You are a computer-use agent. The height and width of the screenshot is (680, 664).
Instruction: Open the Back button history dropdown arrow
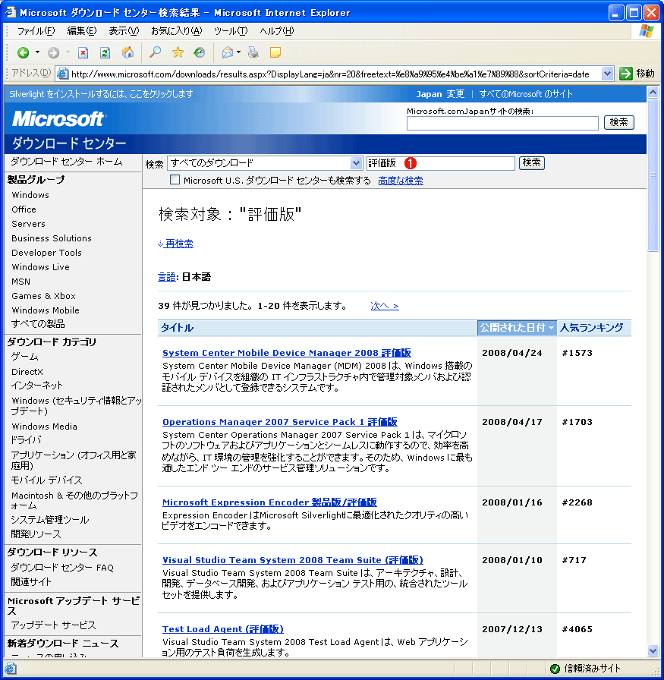[37, 52]
